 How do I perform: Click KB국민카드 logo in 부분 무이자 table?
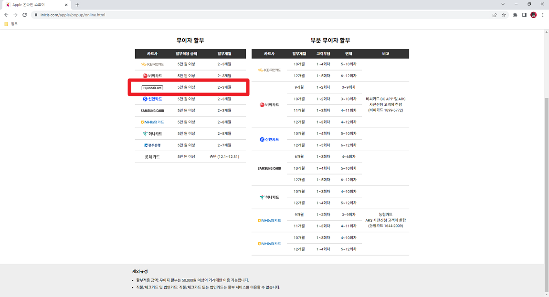[269, 70]
